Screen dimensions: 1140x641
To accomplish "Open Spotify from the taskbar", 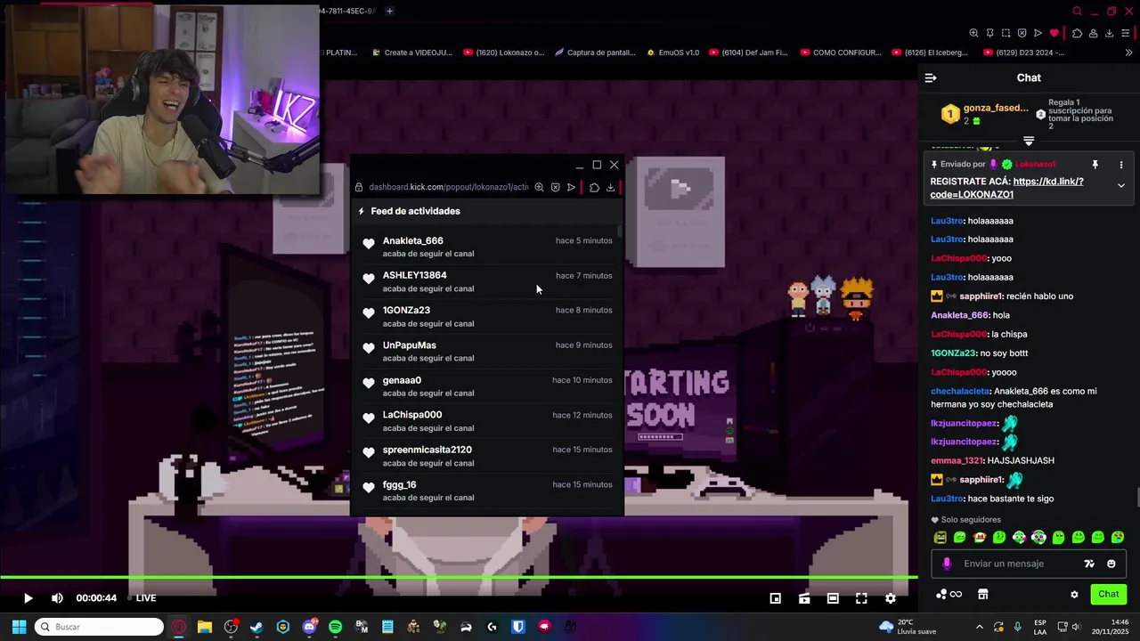I will pyautogui.click(x=336, y=627).
